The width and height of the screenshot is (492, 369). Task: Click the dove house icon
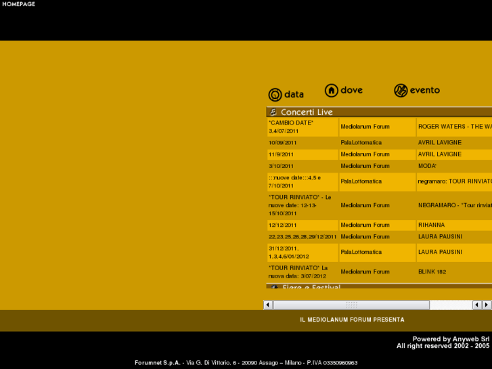(x=332, y=91)
